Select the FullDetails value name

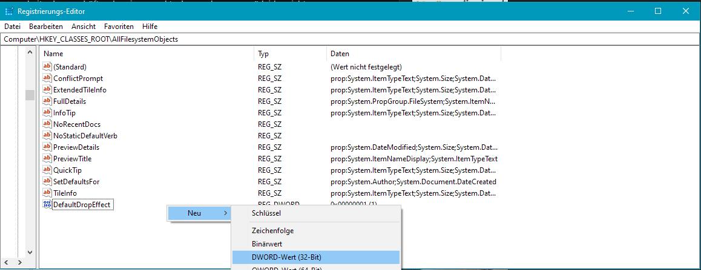[69, 101]
